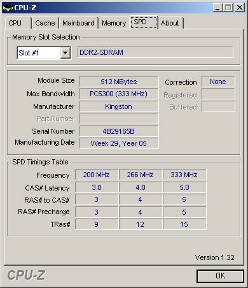
Task: Minimize the CPU-Z window
Action: (217, 8)
